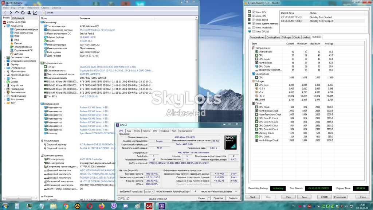Expand Отображение tree node

pos(5,68)
